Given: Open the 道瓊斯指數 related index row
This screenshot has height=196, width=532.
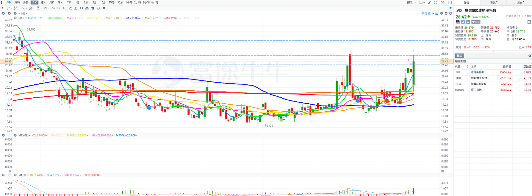Looking at the screenshot, I should pyautogui.click(x=493, y=72).
